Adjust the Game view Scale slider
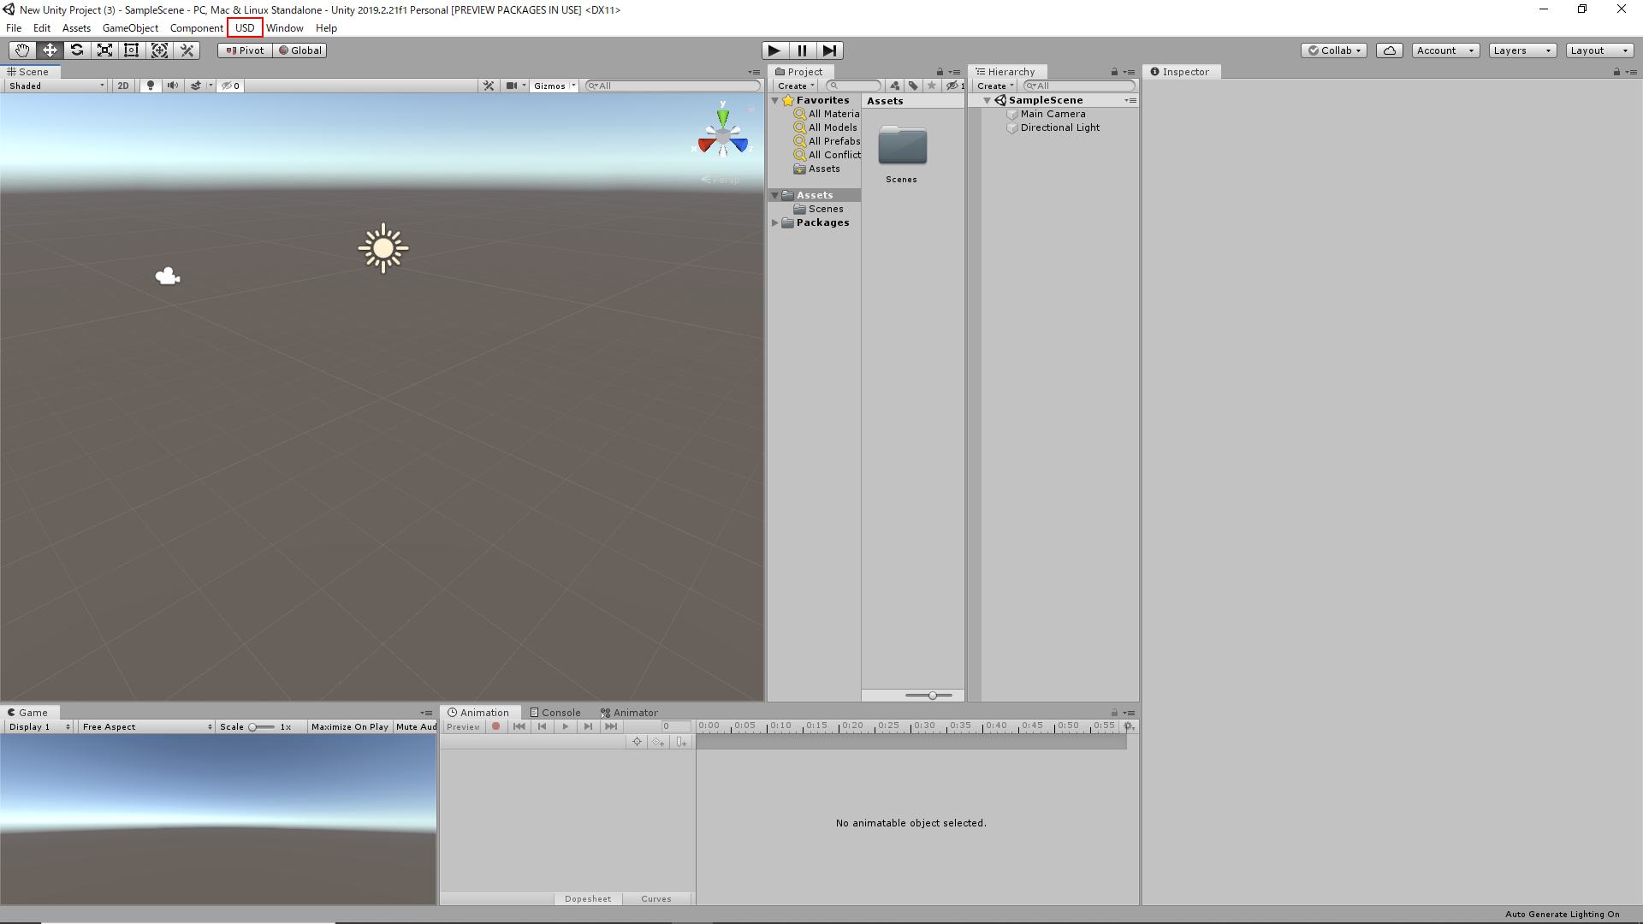The width and height of the screenshot is (1643, 924). (262, 727)
